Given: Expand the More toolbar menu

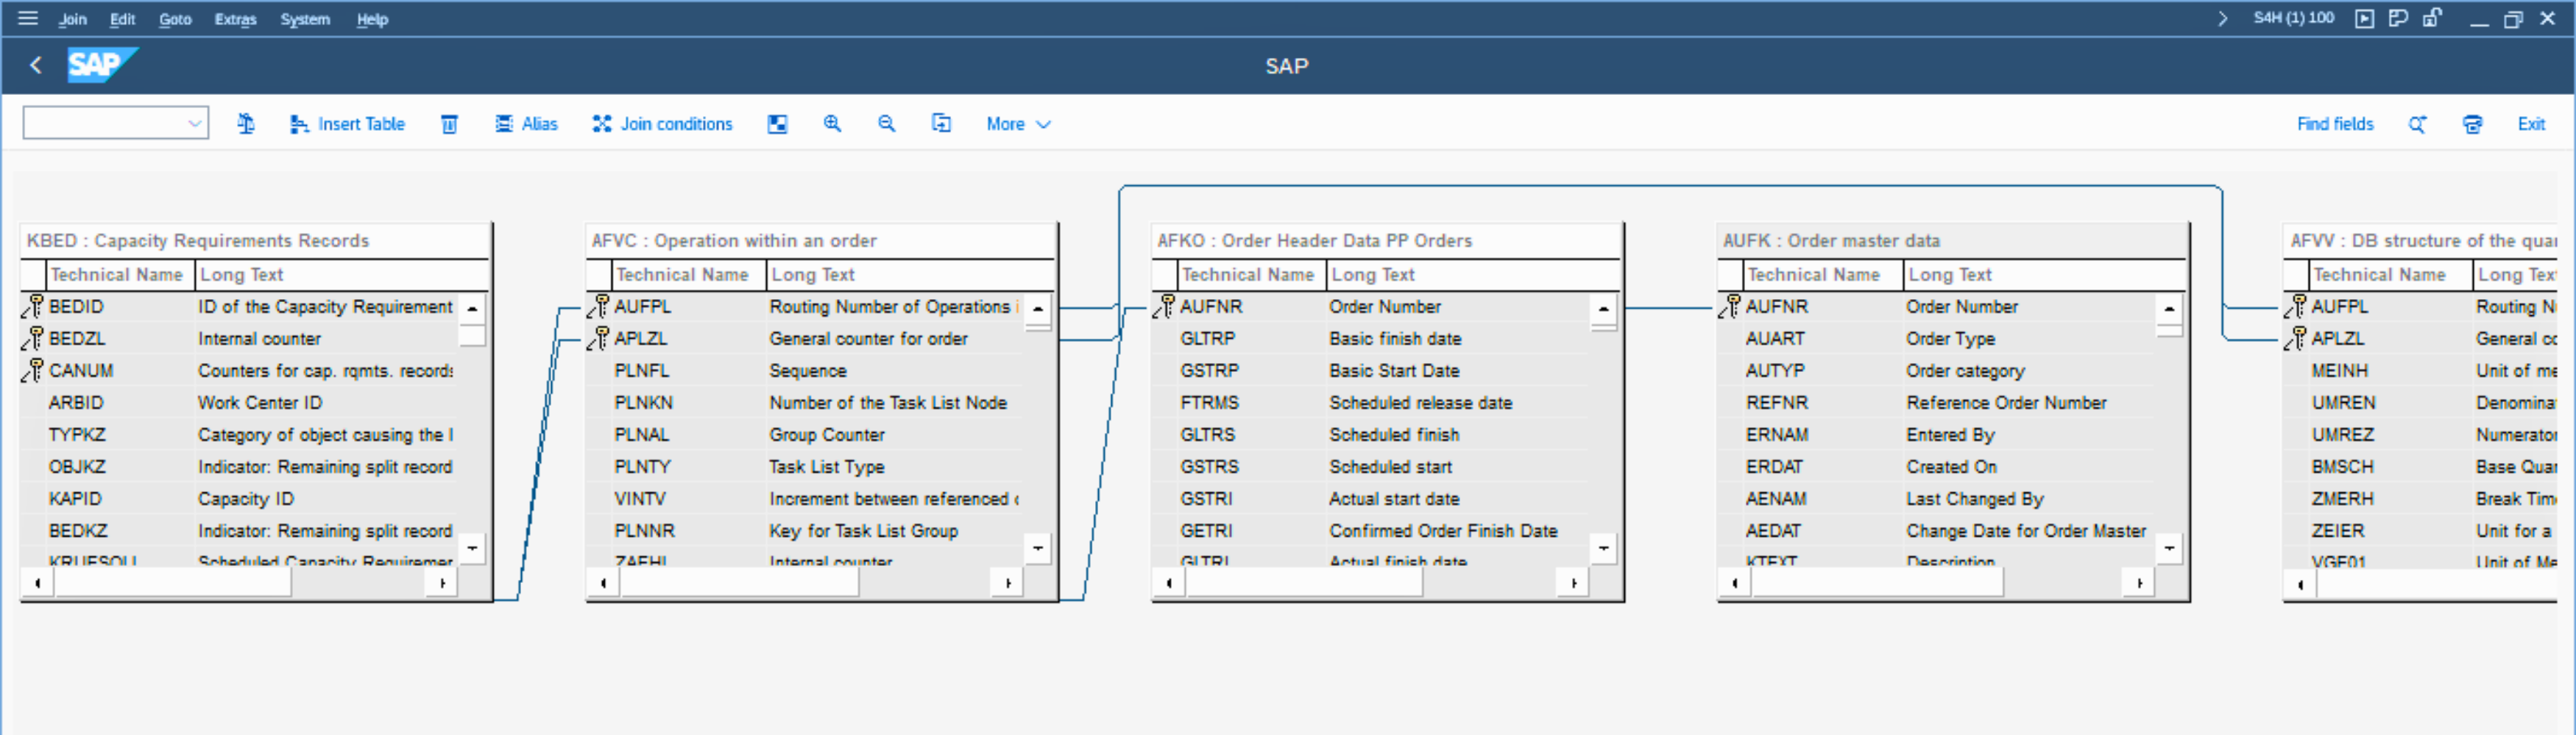Looking at the screenshot, I should (1018, 123).
